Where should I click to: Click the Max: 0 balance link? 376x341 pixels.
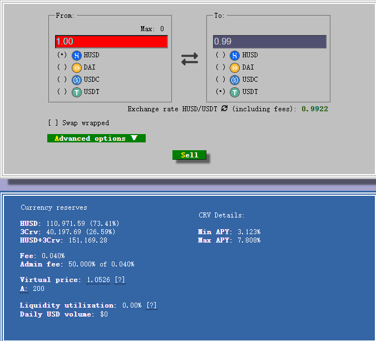click(x=152, y=29)
